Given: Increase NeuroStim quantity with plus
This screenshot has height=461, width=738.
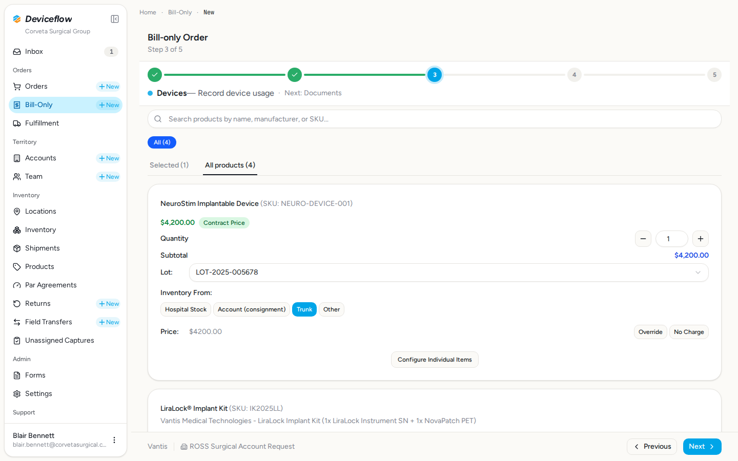Looking at the screenshot, I should click(701, 239).
